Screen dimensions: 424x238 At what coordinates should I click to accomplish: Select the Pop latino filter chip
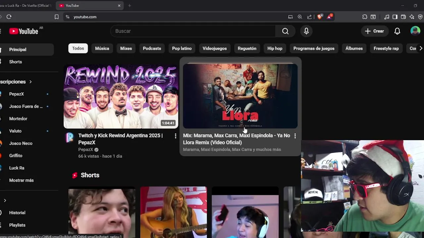pyautogui.click(x=182, y=48)
